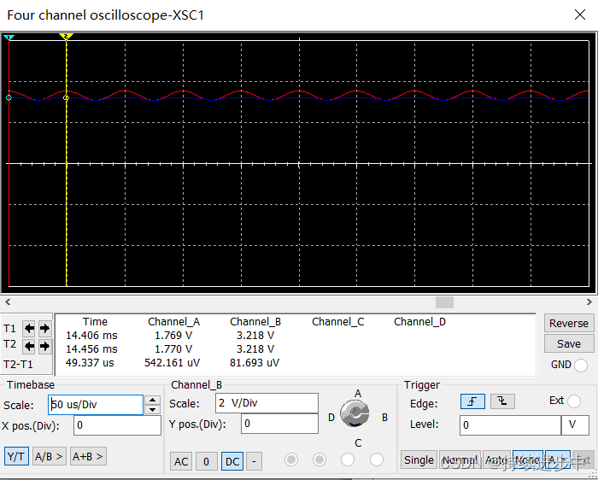
Task: Move cursor T2 right with its arrow
Action: pos(44,346)
